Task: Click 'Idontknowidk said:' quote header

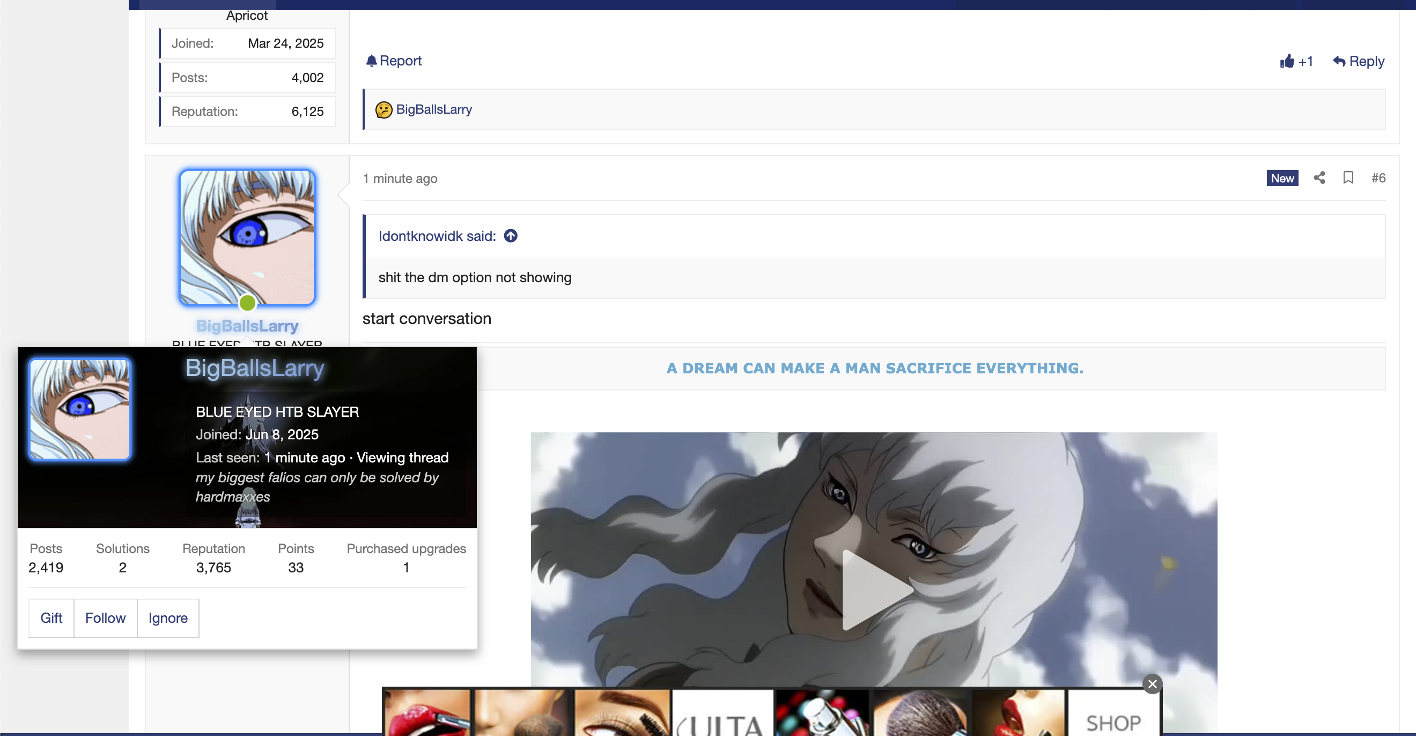Action: click(437, 236)
